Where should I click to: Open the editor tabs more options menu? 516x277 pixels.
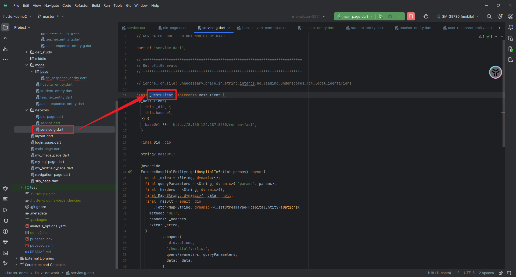point(500,28)
